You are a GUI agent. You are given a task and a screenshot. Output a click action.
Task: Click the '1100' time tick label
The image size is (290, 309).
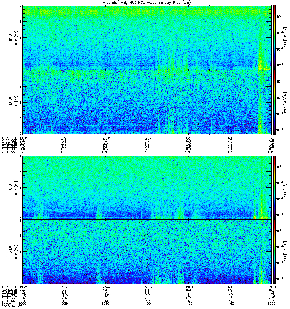point(147,304)
